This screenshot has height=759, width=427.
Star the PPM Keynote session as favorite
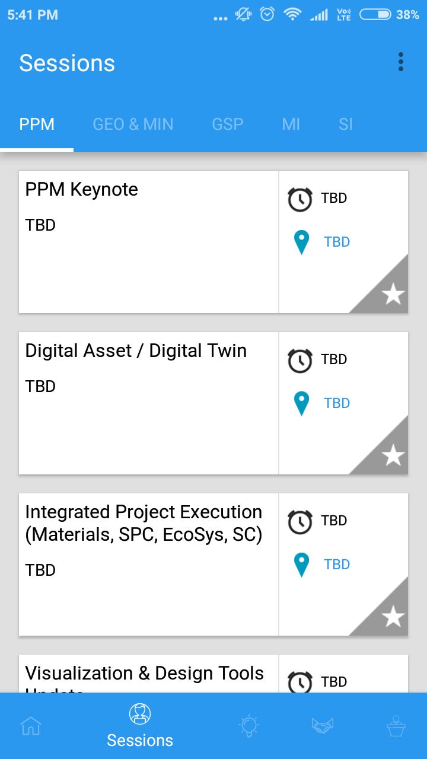[x=393, y=294]
